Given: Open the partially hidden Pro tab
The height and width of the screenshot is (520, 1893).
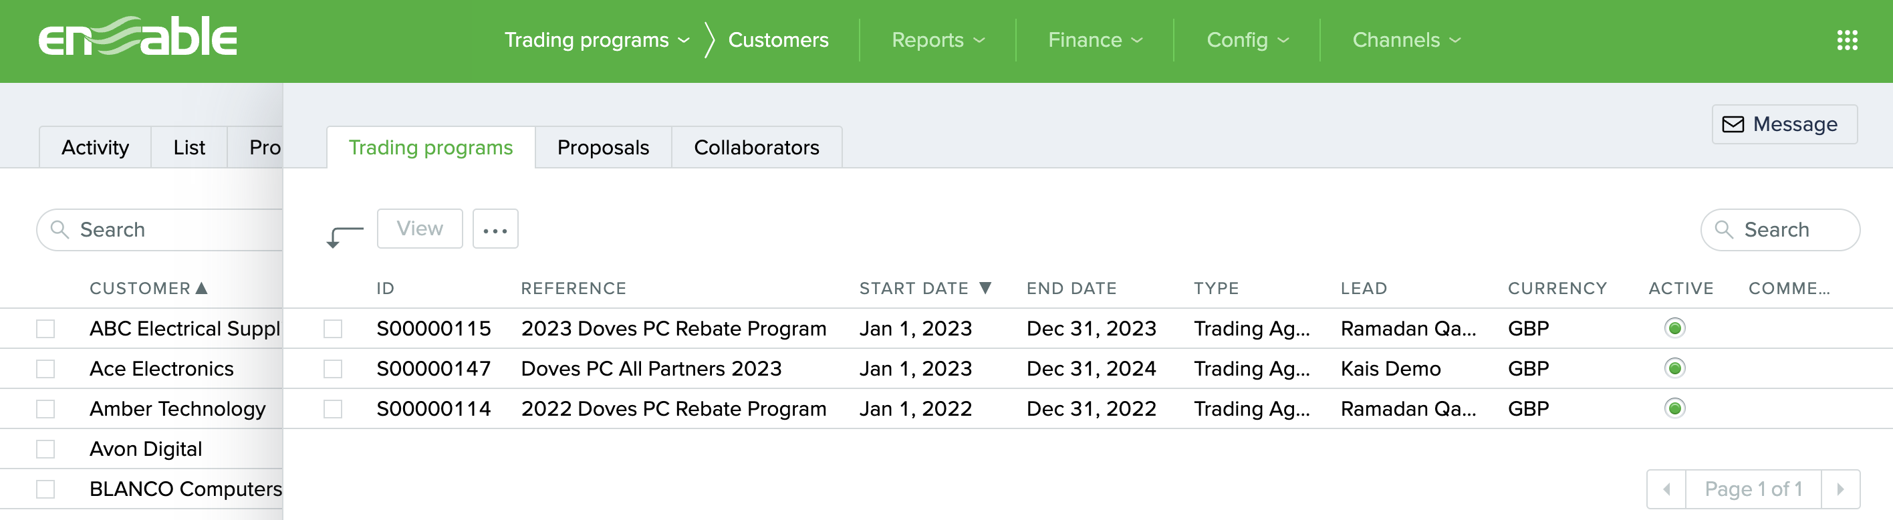Looking at the screenshot, I should click(x=256, y=148).
